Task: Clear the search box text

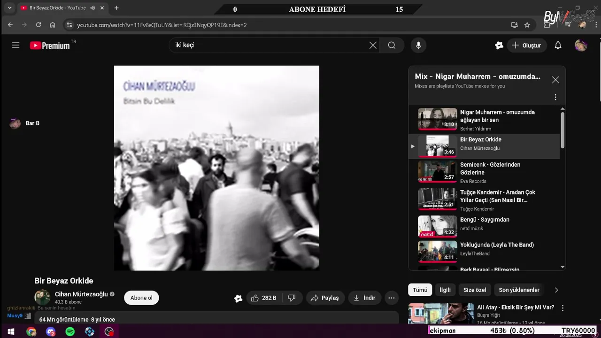Action: pos(373,46)
